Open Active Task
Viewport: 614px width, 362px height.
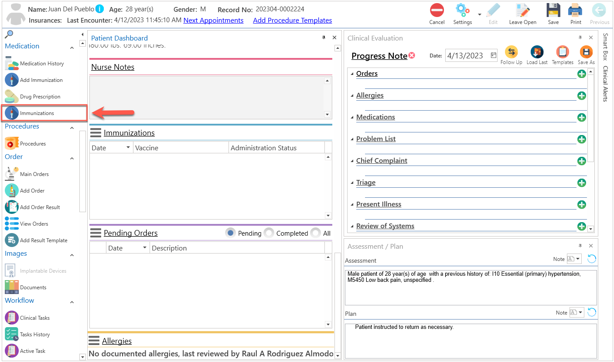[25, 351]
